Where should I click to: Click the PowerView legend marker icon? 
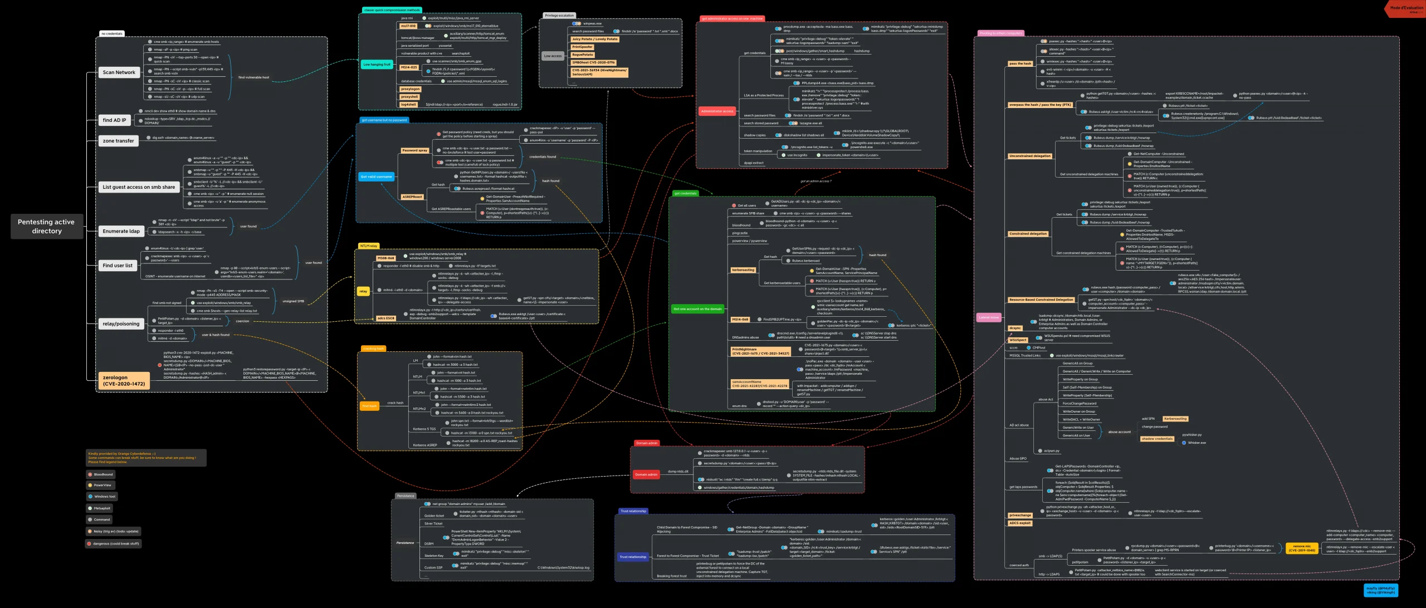tap(90, 485)
